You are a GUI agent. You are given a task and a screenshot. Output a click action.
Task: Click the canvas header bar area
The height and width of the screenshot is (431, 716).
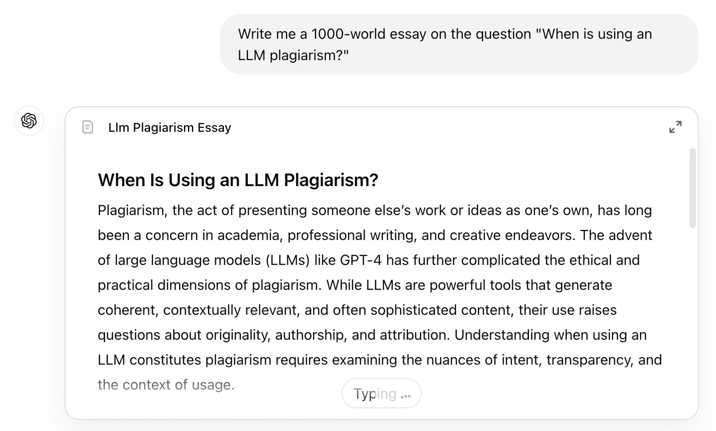(356, 127)
